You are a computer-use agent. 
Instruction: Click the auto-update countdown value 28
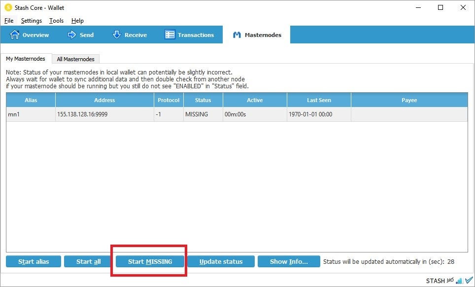pyautogui.click(x=451, y=261)
